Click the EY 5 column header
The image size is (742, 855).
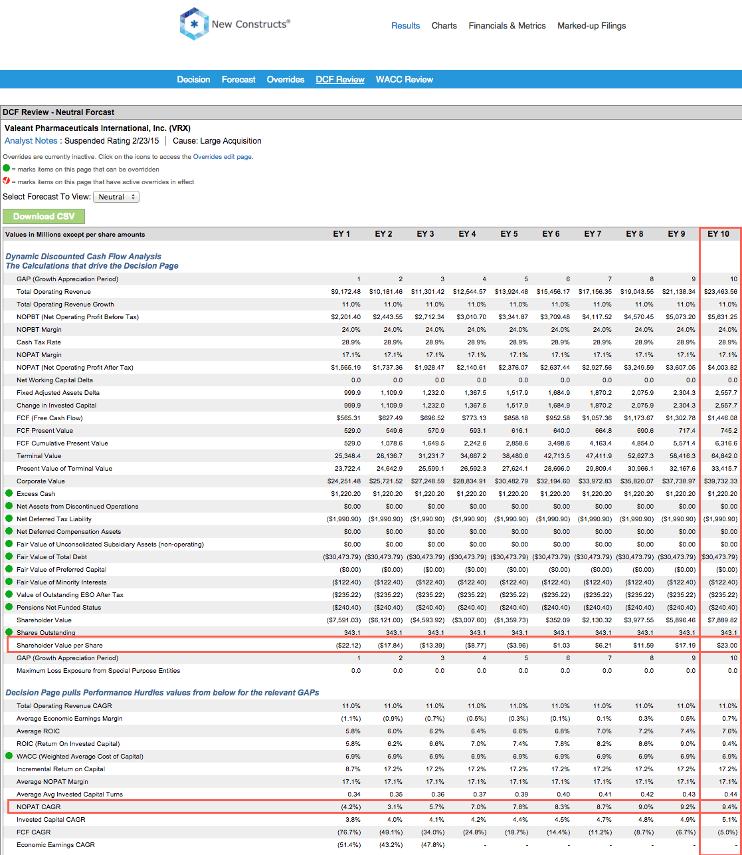[x=509, y=234]
